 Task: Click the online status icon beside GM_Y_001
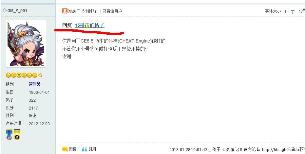pyautogui.click(x=4, y=10)
